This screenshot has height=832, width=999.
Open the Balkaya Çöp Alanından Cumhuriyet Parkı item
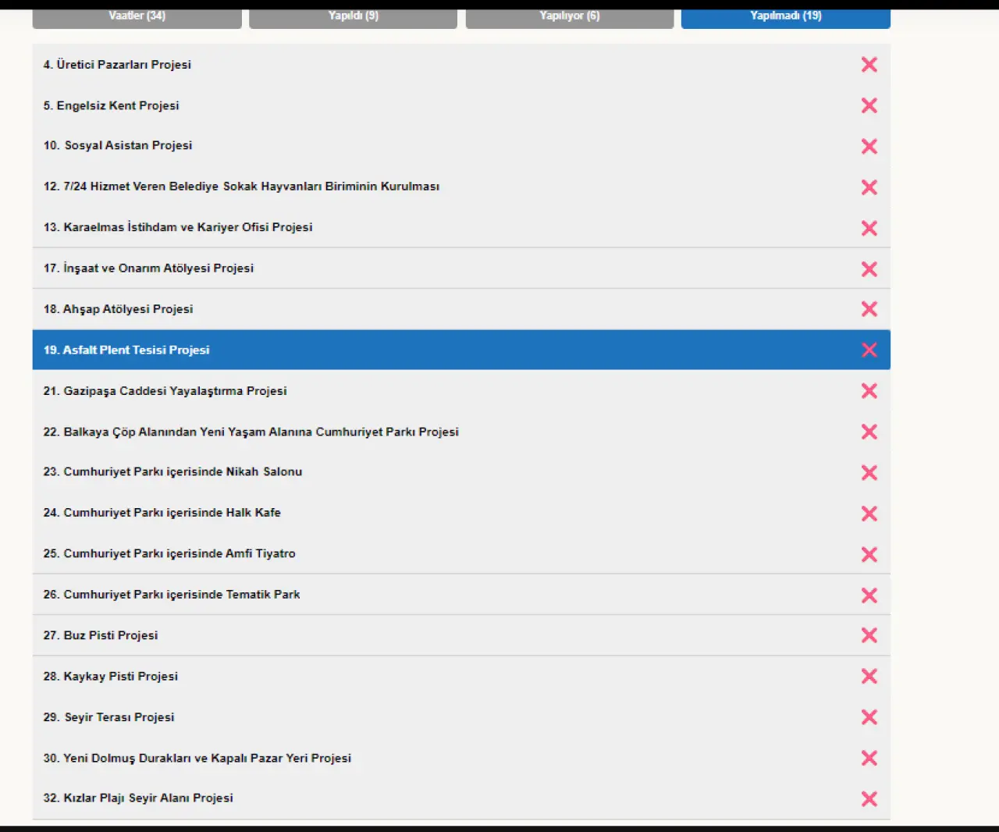point(251,432)
